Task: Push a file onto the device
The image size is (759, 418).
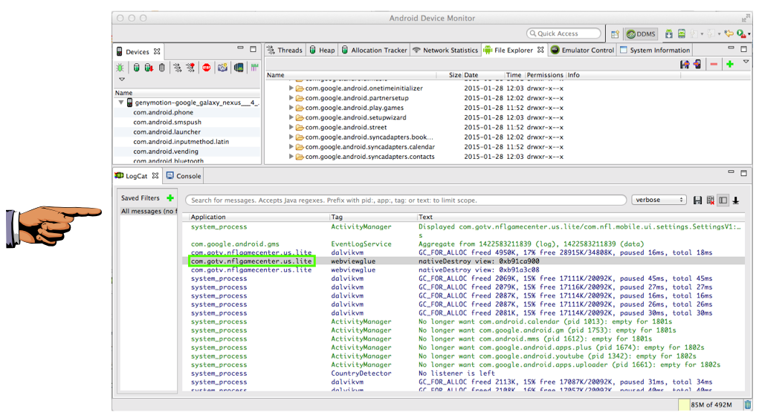Action: pyautogui.click(x=697, y=65)
